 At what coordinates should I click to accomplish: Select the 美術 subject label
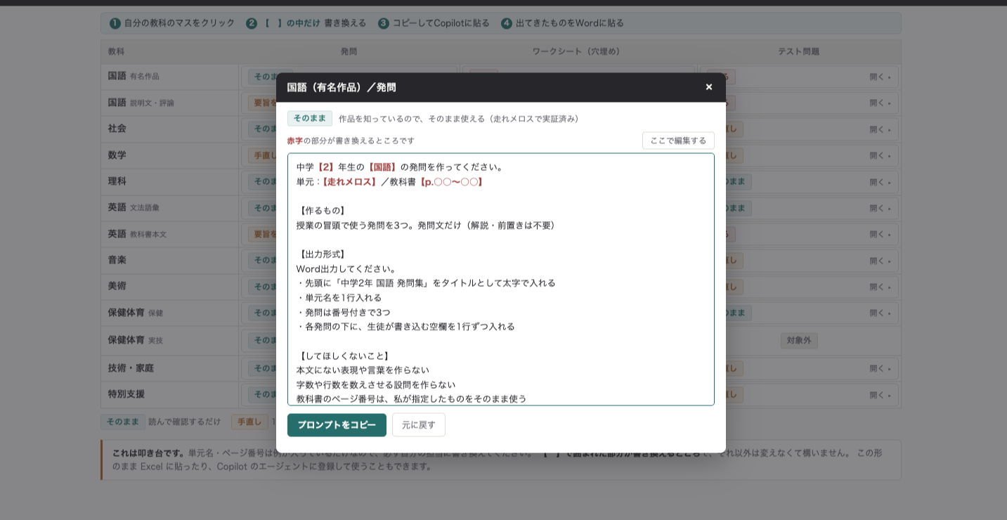click(117, 286)
